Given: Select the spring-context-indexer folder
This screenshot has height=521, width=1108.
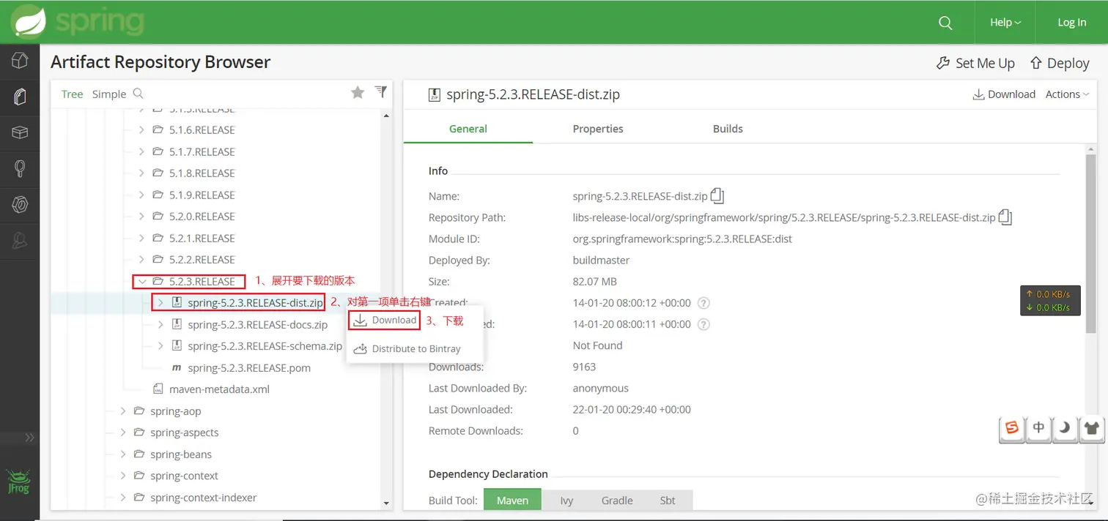Looking at the screenshot, I should click(x=204, y=498).
